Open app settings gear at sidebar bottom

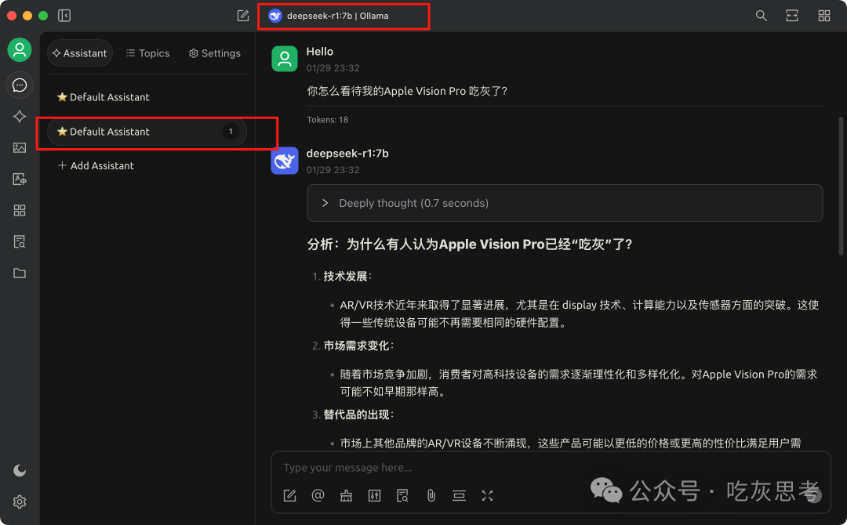click(x=20, y=501)
